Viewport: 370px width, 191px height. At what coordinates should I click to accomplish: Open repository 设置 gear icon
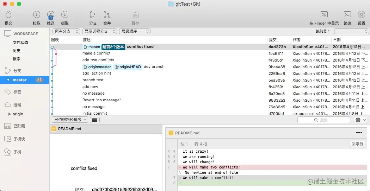[x=362, y=15]
